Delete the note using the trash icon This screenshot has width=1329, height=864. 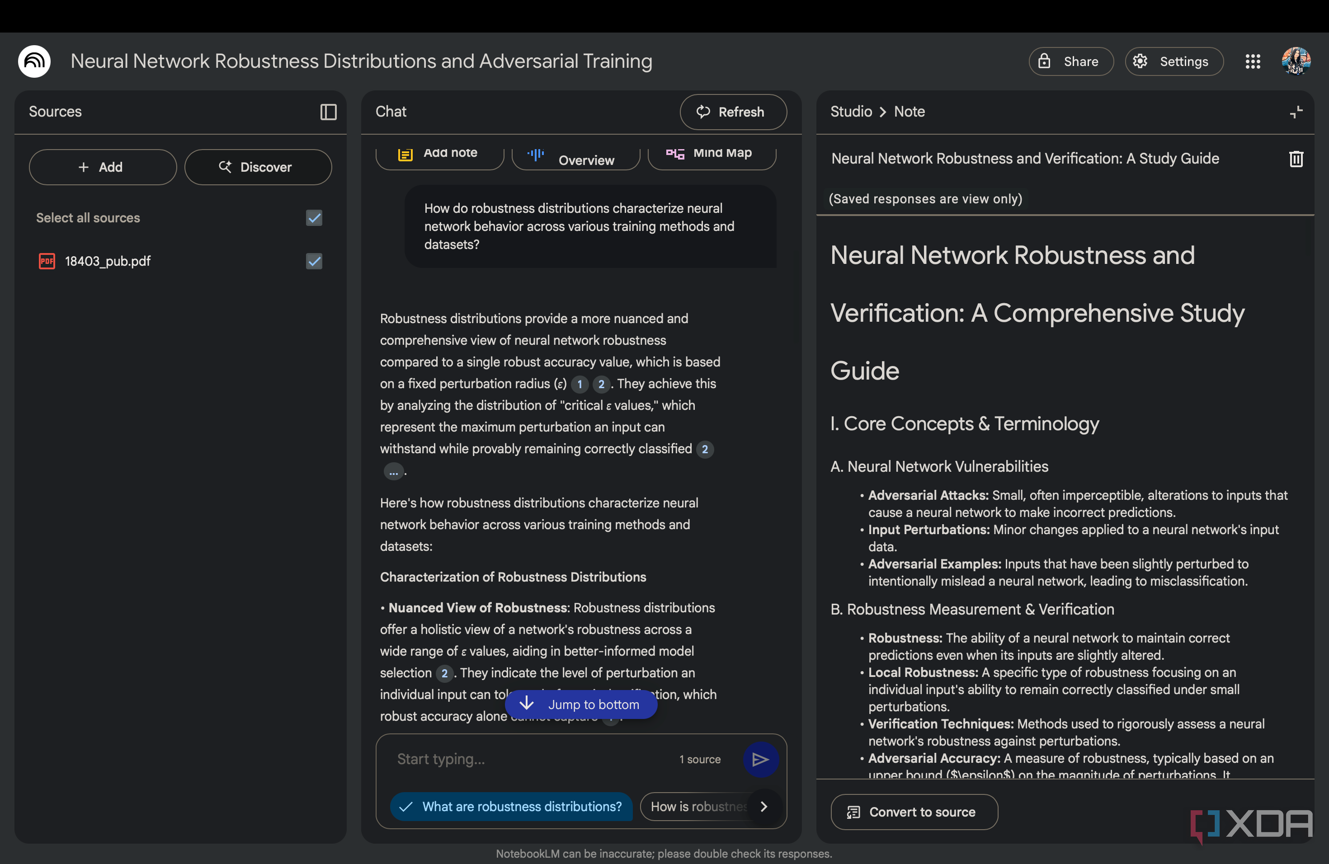(1296, 159)
